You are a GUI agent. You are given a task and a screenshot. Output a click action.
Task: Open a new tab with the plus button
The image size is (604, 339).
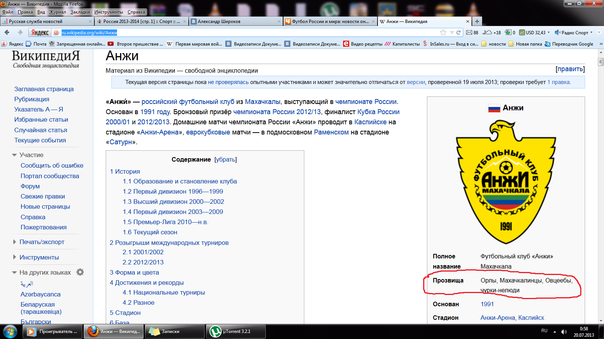pos(477,21)
